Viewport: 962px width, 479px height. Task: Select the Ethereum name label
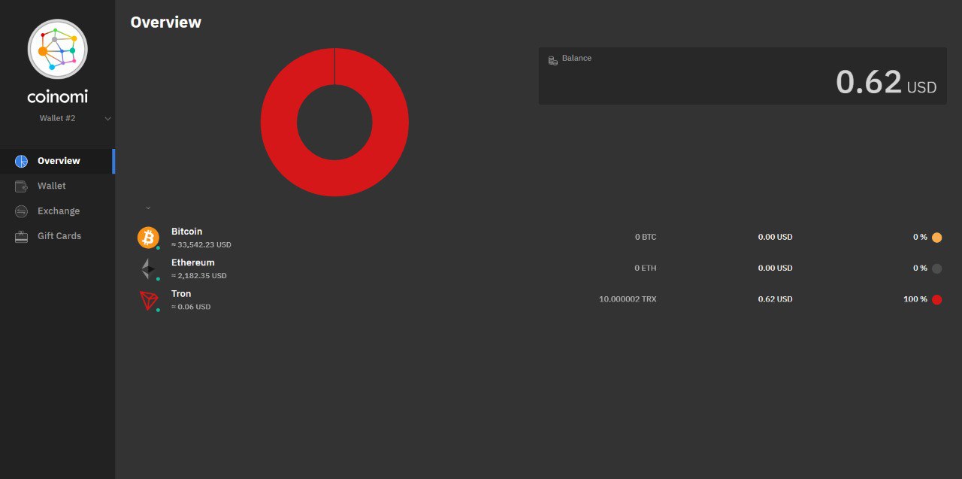point(193,262)
